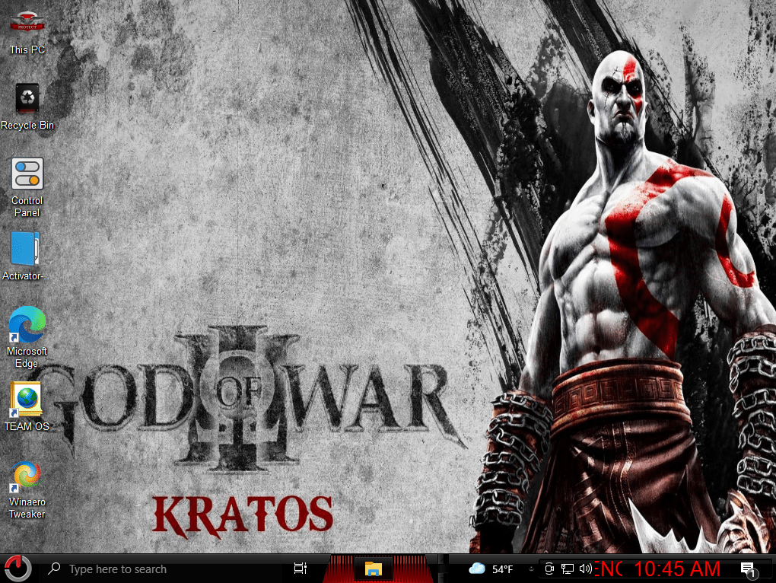
Task: Click the taskbar search magnifier icon
Action: coord(54,569)
